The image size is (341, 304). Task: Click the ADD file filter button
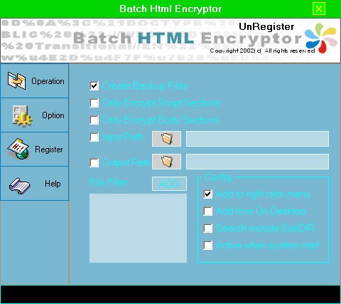pyautogui.click(x=169, y=184)
